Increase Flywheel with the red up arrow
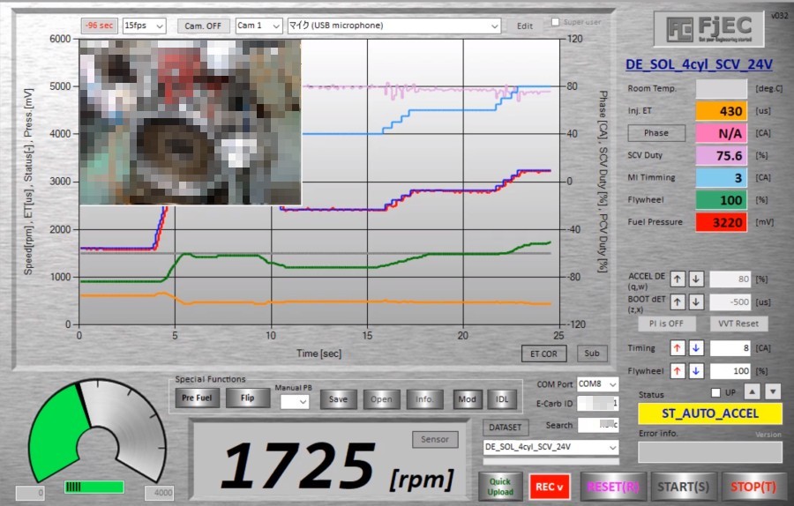The height and width of the screenshot is (506, 794). pyautogui.click(x=678, y=371)
